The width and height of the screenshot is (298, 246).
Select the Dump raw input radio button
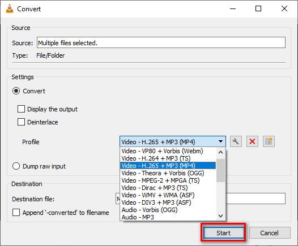(16, 166)
